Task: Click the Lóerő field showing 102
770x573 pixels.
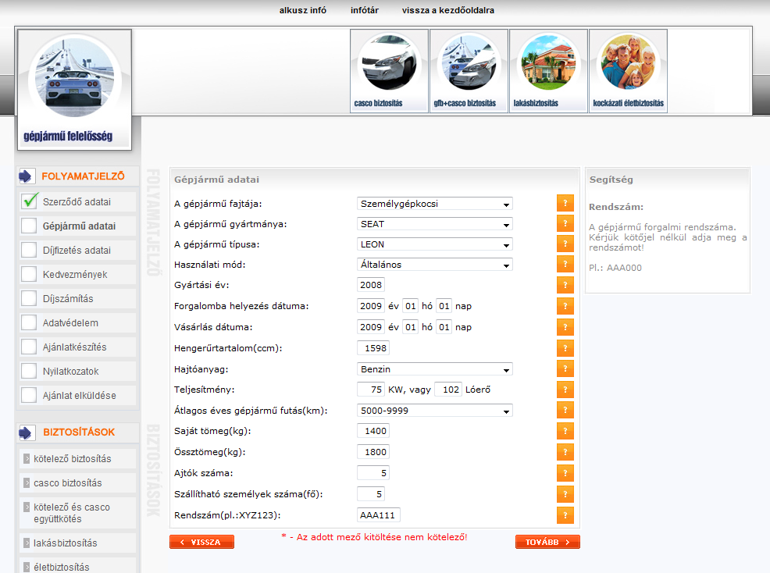Action: (x=448, y=390)
